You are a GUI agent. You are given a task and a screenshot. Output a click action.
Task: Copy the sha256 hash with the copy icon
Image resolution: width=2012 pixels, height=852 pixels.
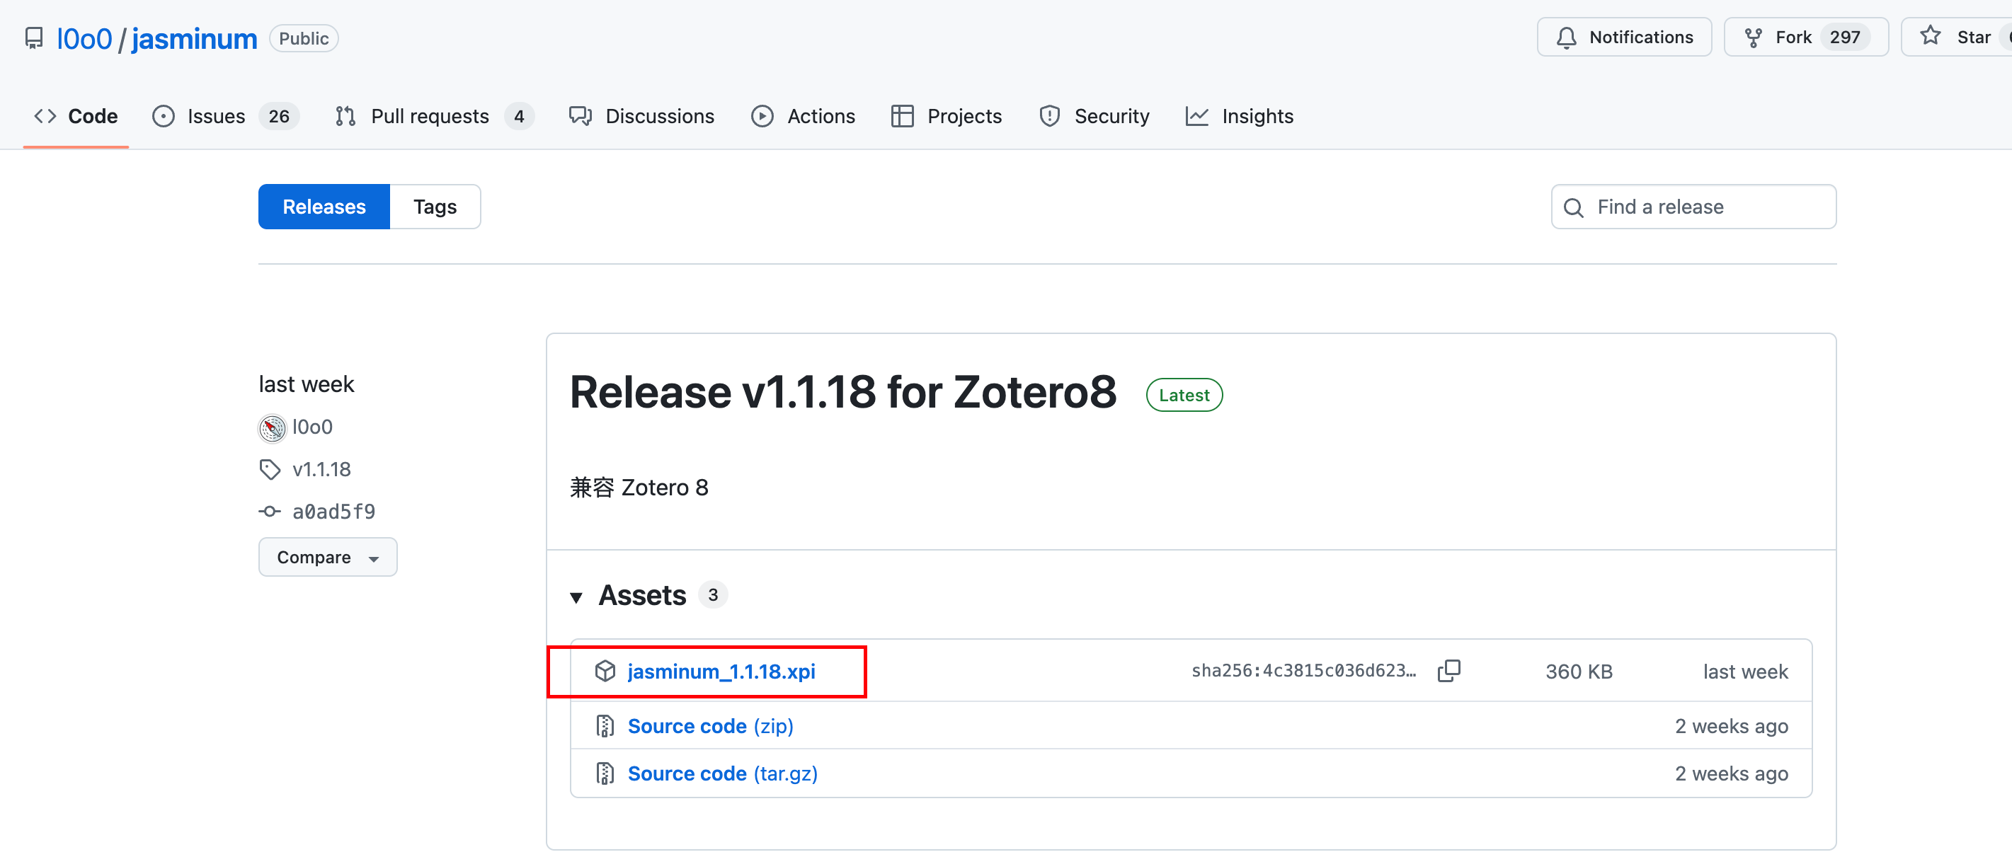pyautogui.click(x=1449, y=670)
